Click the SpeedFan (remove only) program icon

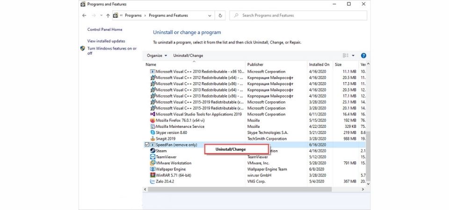pyautogui.click(x=152, y=145)
